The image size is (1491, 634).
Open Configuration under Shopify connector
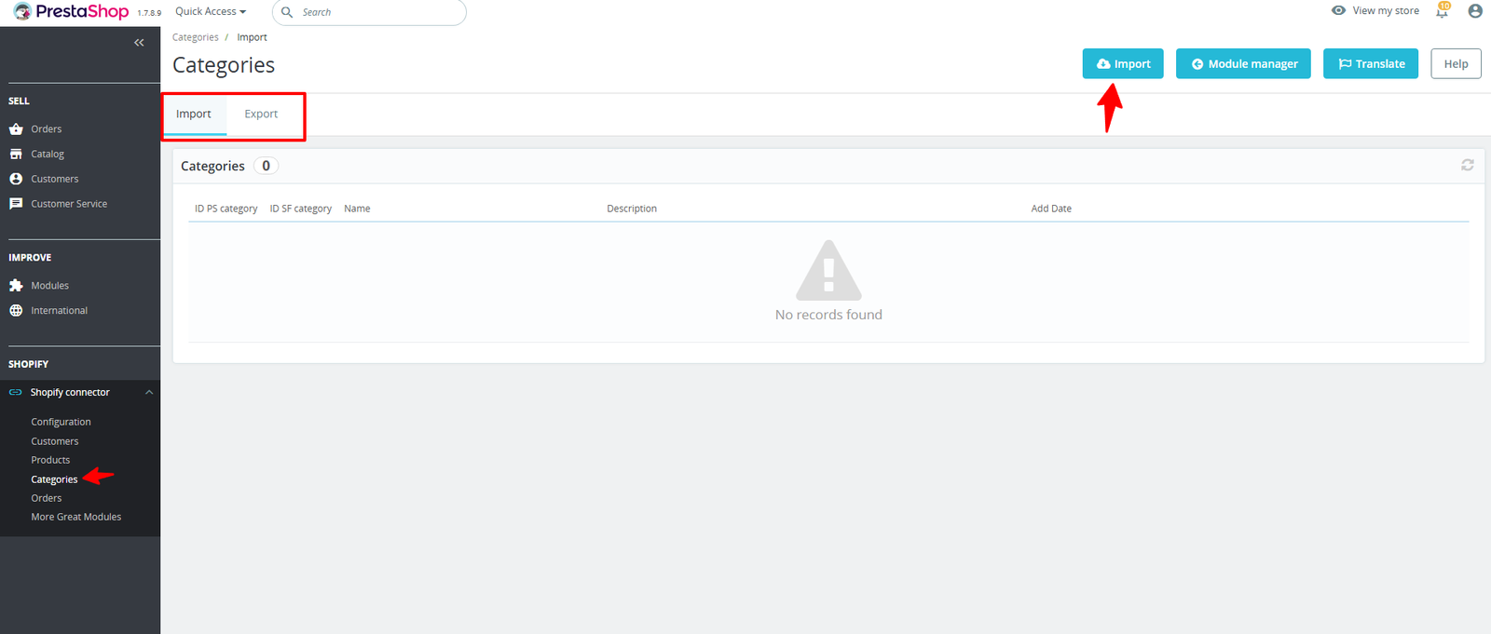coord(61,422)
